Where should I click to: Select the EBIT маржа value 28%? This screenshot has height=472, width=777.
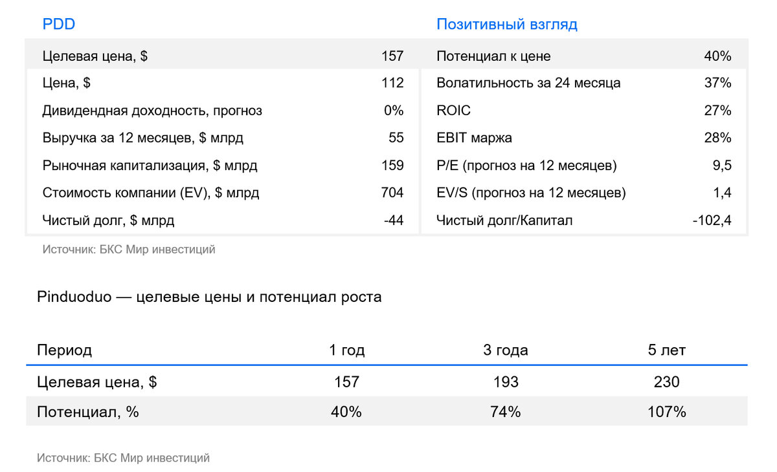tap(717, 138)
